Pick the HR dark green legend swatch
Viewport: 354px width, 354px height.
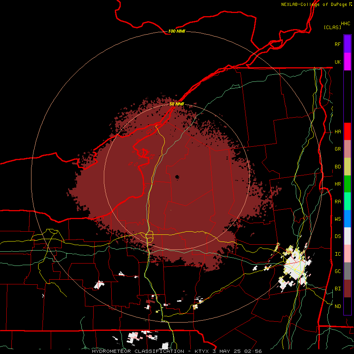click(x=347, y=184)
